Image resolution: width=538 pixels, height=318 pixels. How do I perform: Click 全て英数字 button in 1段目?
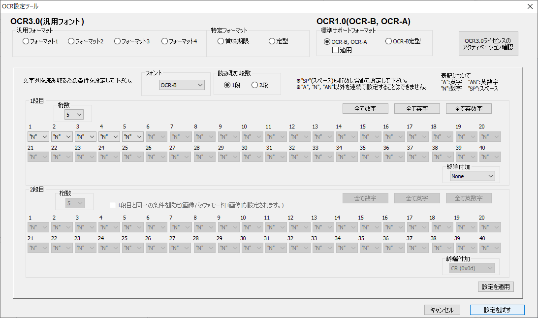pos(469,108)
